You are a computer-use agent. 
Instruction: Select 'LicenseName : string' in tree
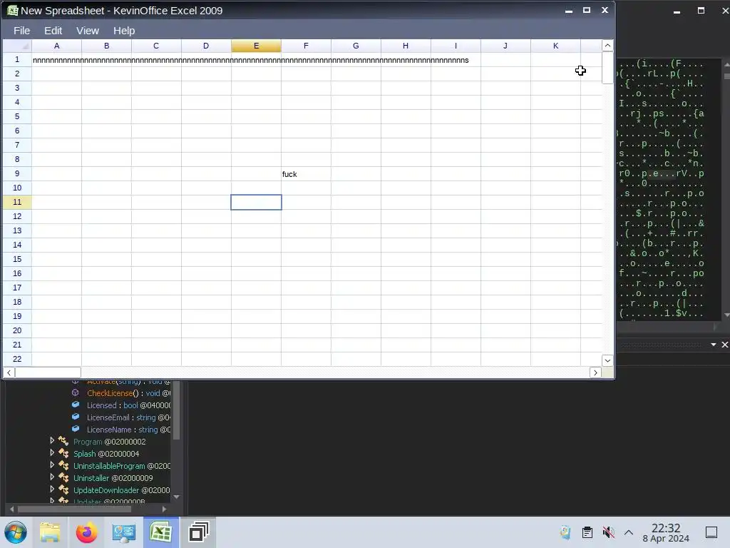[128, 430]
